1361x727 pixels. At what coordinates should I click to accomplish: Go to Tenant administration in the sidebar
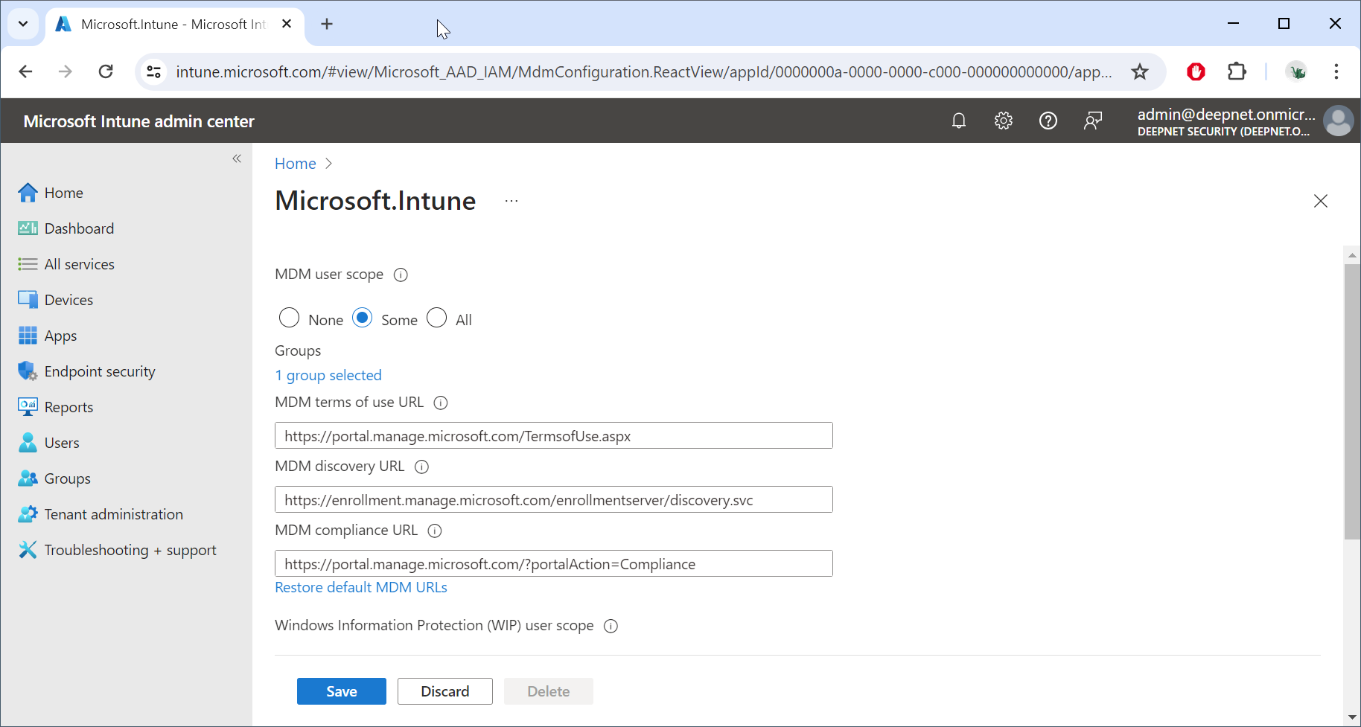(x=113, y=514)
